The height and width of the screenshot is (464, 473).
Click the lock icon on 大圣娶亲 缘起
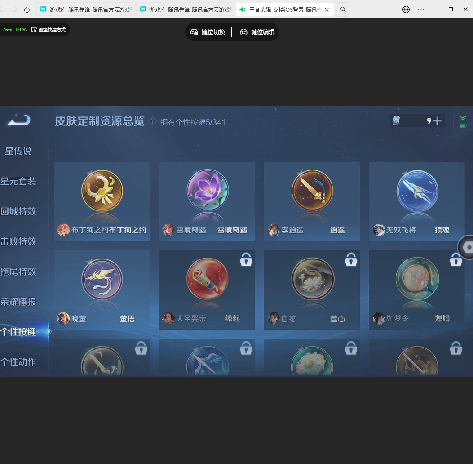[246, 259]
